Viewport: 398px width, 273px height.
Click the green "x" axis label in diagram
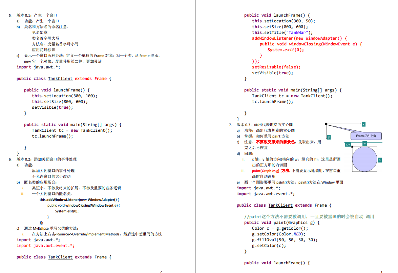coord(363,124)
